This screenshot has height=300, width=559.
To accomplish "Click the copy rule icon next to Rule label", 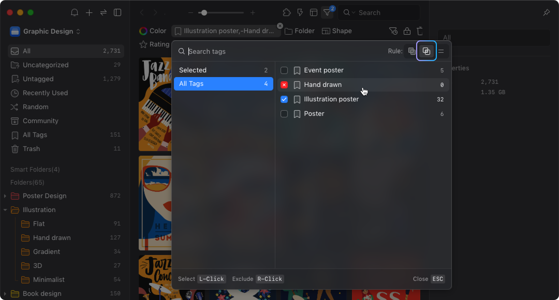I will pyautogui.click(x=411, y=51).
